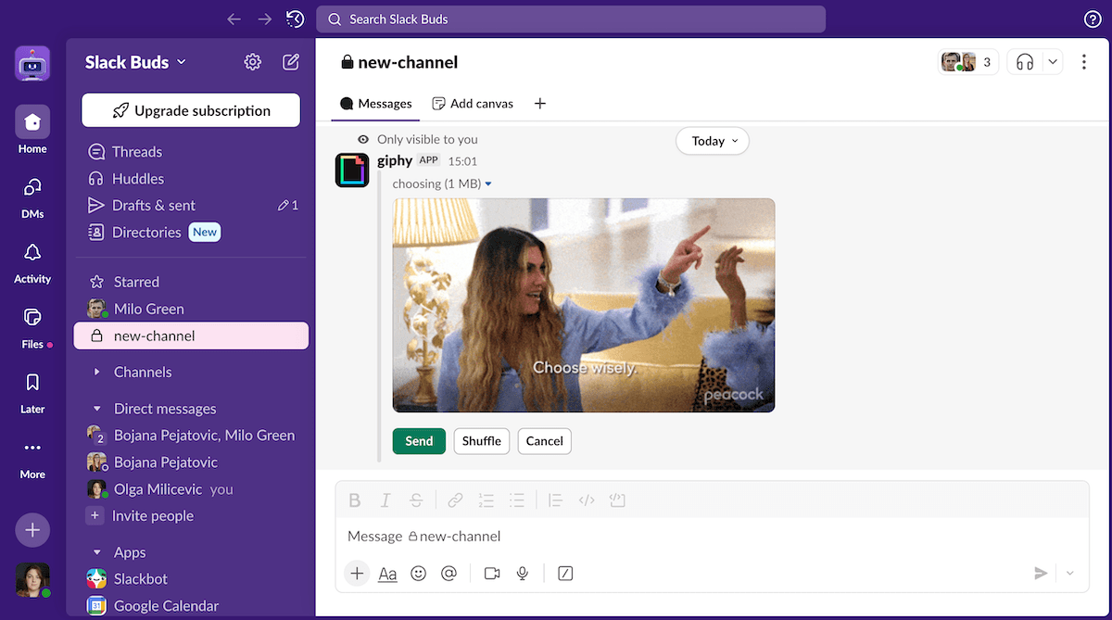
Task: Open the Add canvas tab
Action: pos(473,104)
